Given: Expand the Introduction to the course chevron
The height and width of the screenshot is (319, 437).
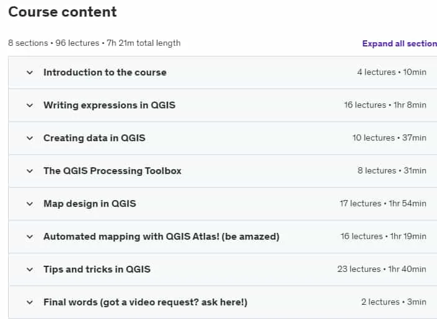Looking at the screenshot, I should [x=30, y=72].
